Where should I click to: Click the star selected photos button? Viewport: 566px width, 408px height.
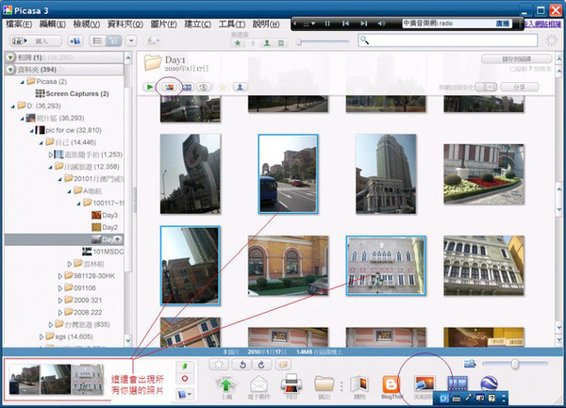[x=219, y=365]
